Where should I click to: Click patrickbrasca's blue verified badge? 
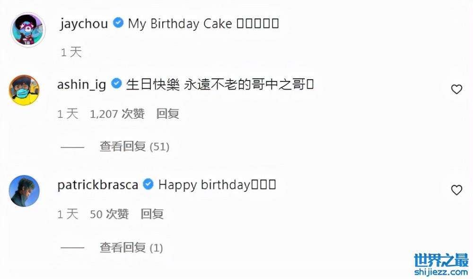[x=148, y=184]
